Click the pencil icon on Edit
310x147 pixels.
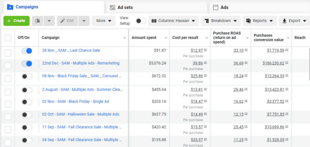(63, 21)
